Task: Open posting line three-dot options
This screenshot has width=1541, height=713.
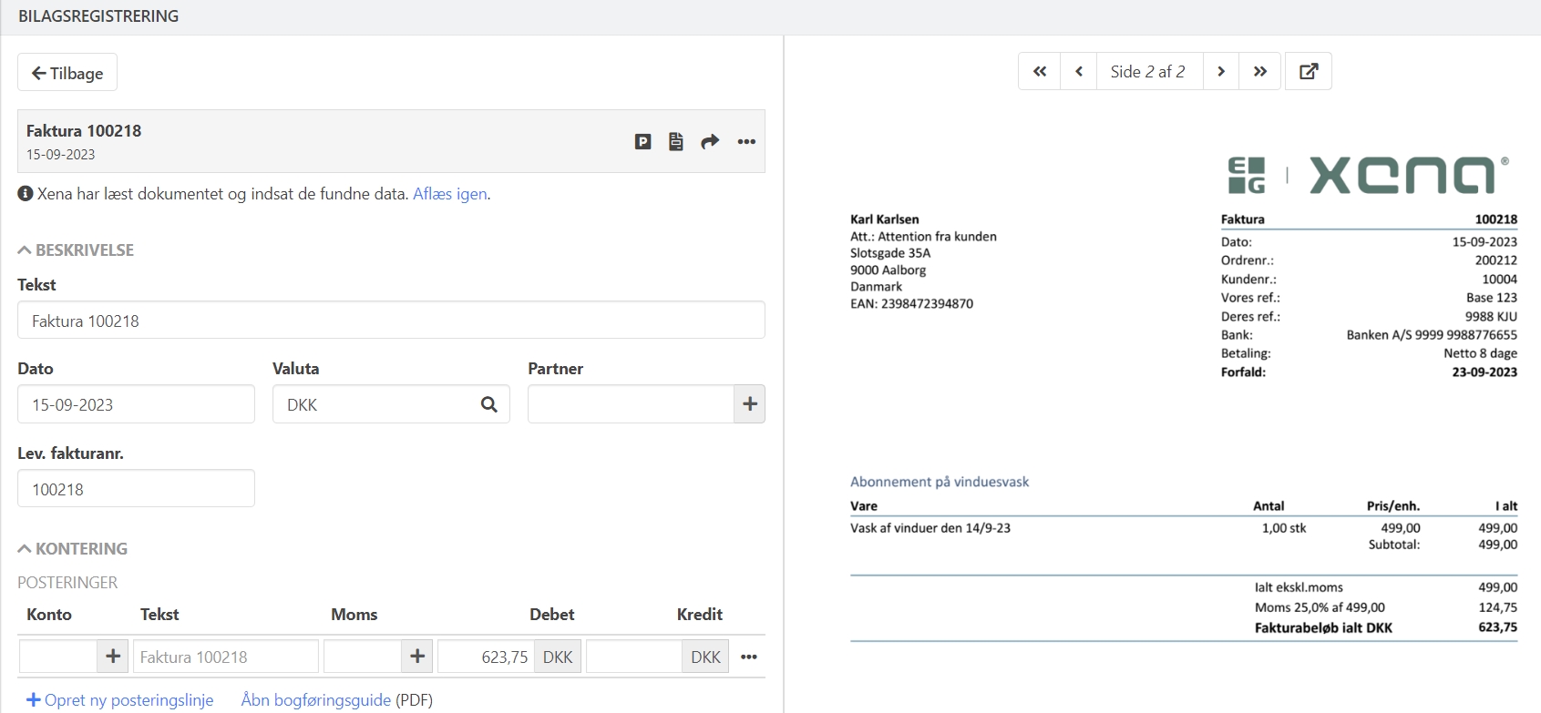Action: [x=749, y=657]
